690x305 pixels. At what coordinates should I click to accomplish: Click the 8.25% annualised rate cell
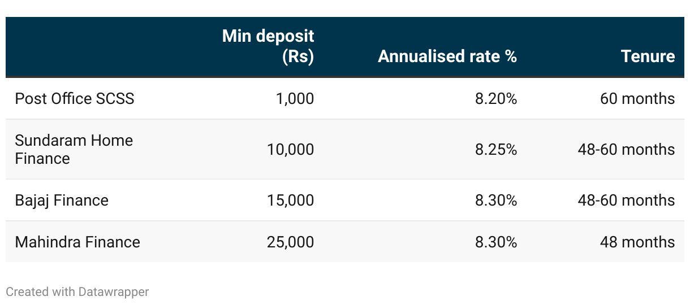[495, 149]
